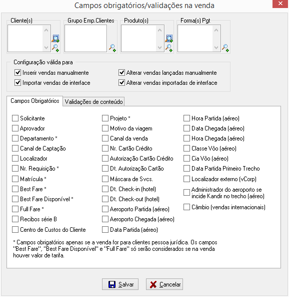This screenshot has height=297, width=289.
Task: Click the lower magnifier icon beside Cliente(s) list
Action: click(x=55, y=48)
